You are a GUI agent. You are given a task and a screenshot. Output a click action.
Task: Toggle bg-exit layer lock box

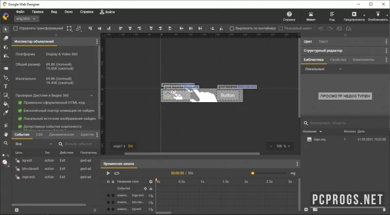113,209
